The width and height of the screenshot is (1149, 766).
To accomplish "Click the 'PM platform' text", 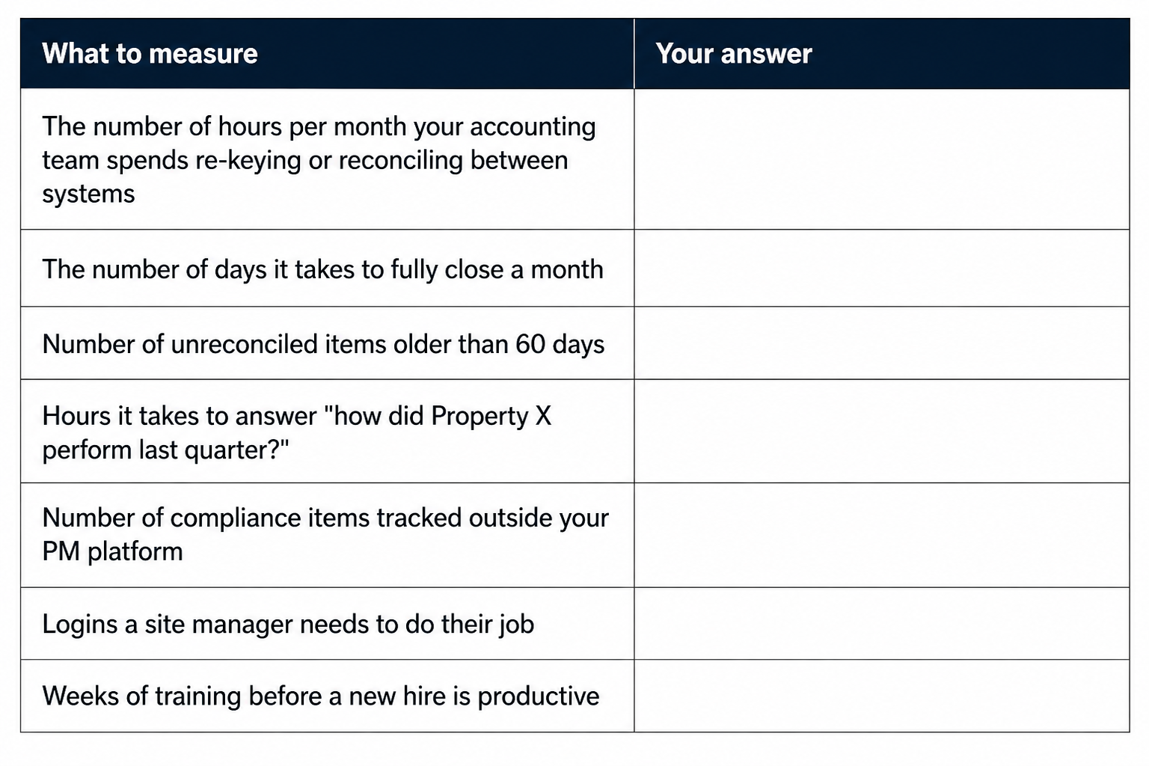I will pos(112,552).
